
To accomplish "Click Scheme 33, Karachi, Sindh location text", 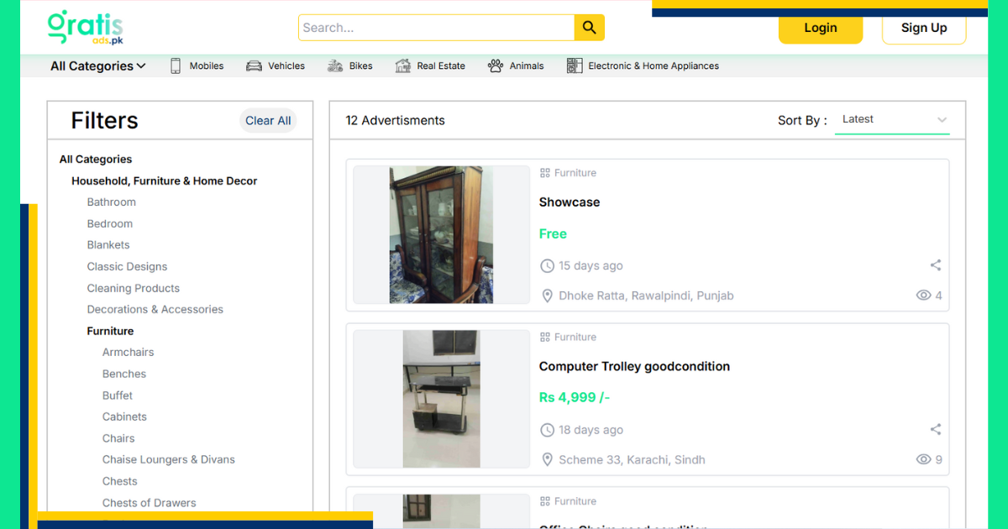I will point(632,460).
